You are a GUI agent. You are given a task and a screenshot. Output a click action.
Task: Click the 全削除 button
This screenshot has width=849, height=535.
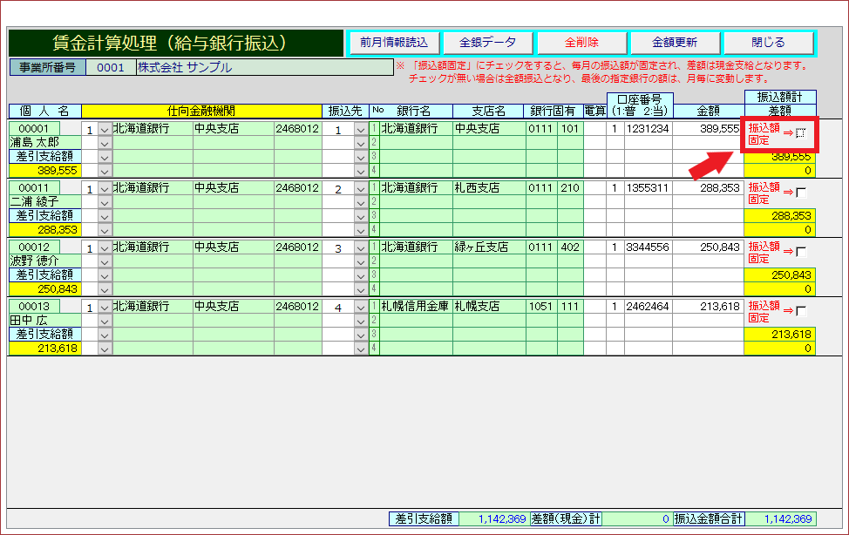click(581, 43)
